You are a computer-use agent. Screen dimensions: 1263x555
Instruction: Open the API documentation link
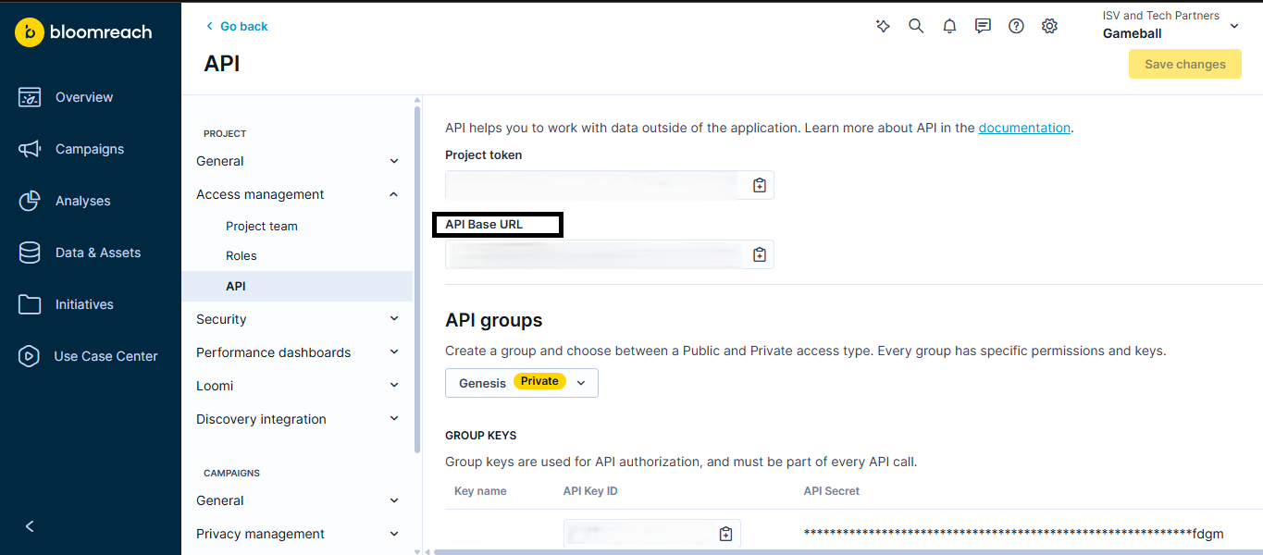coord(1024,128)
